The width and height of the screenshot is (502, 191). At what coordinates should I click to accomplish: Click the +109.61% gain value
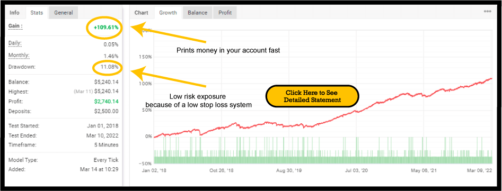(106, 28)
